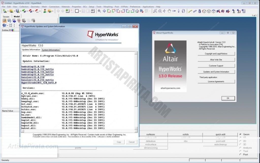This screenshot has width=260, height=163.
Task: Click the red Export arrow icon
Action: [30, 11]
